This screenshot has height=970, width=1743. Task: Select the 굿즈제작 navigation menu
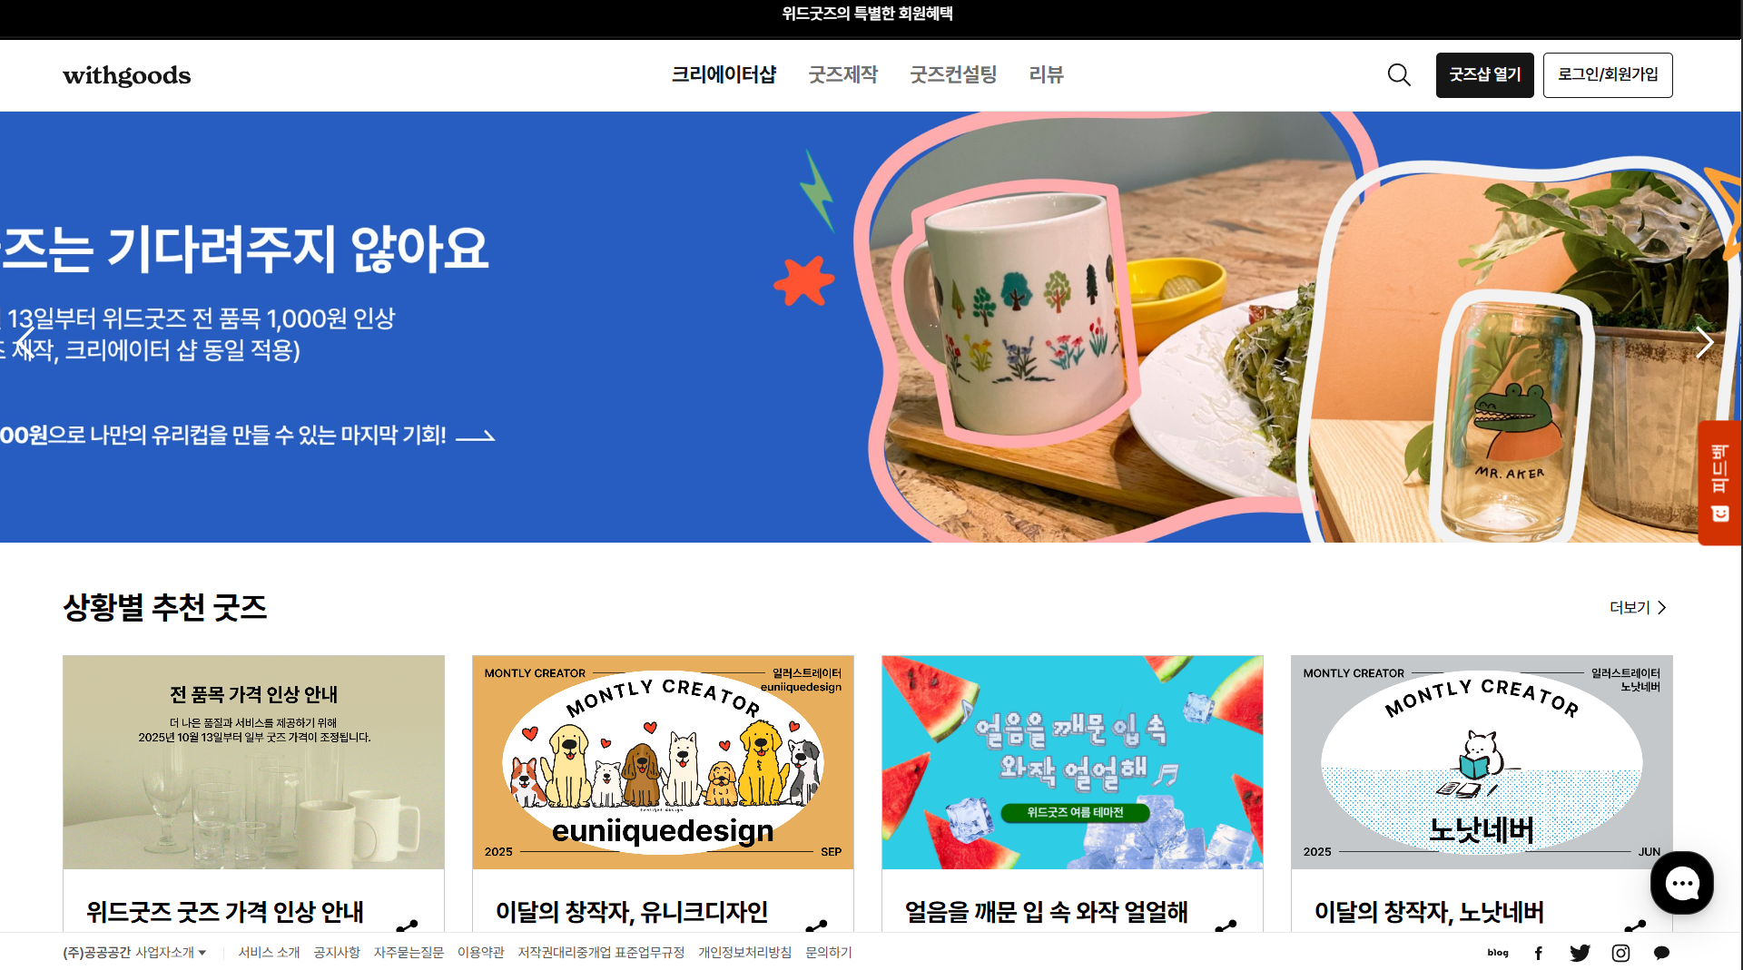pos(843,74)
